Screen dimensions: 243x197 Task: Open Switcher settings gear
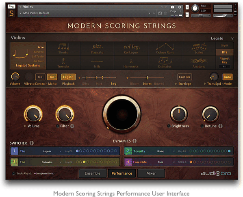32,143
